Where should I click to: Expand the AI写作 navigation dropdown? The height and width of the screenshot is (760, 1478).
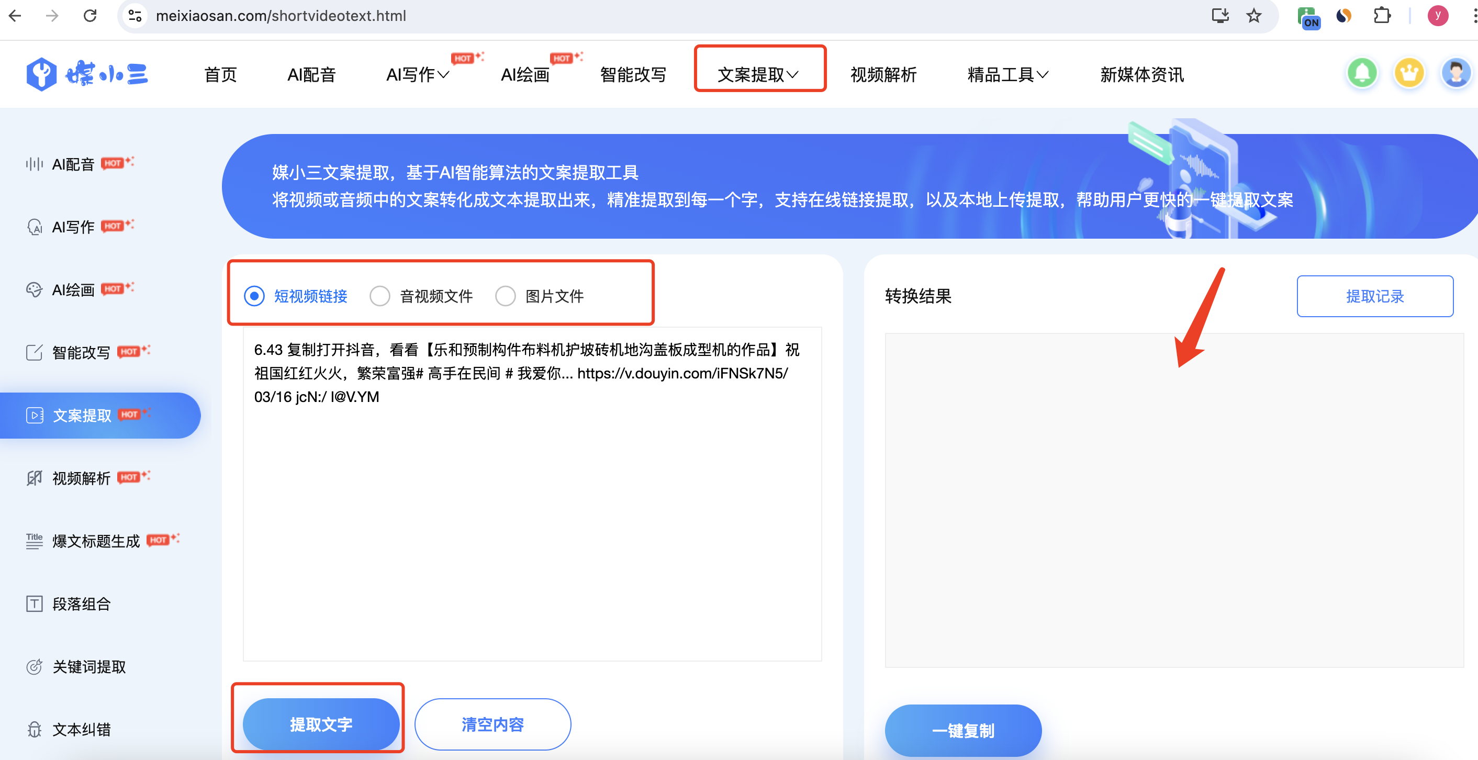click(x=418, y=75)
